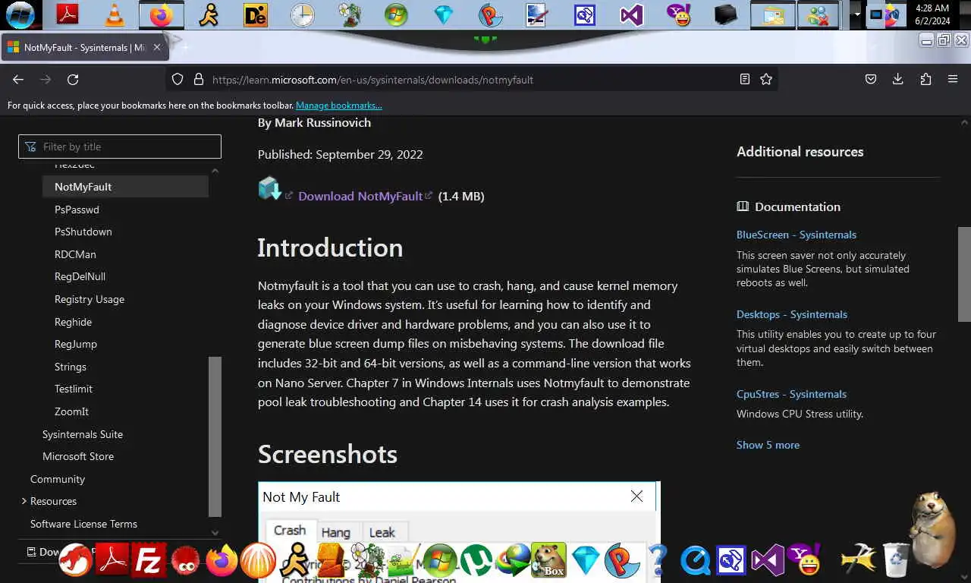Screen dimensions: 971x583
Task: Open Desktops - Sysinternals link
Action: click(792, 314)
